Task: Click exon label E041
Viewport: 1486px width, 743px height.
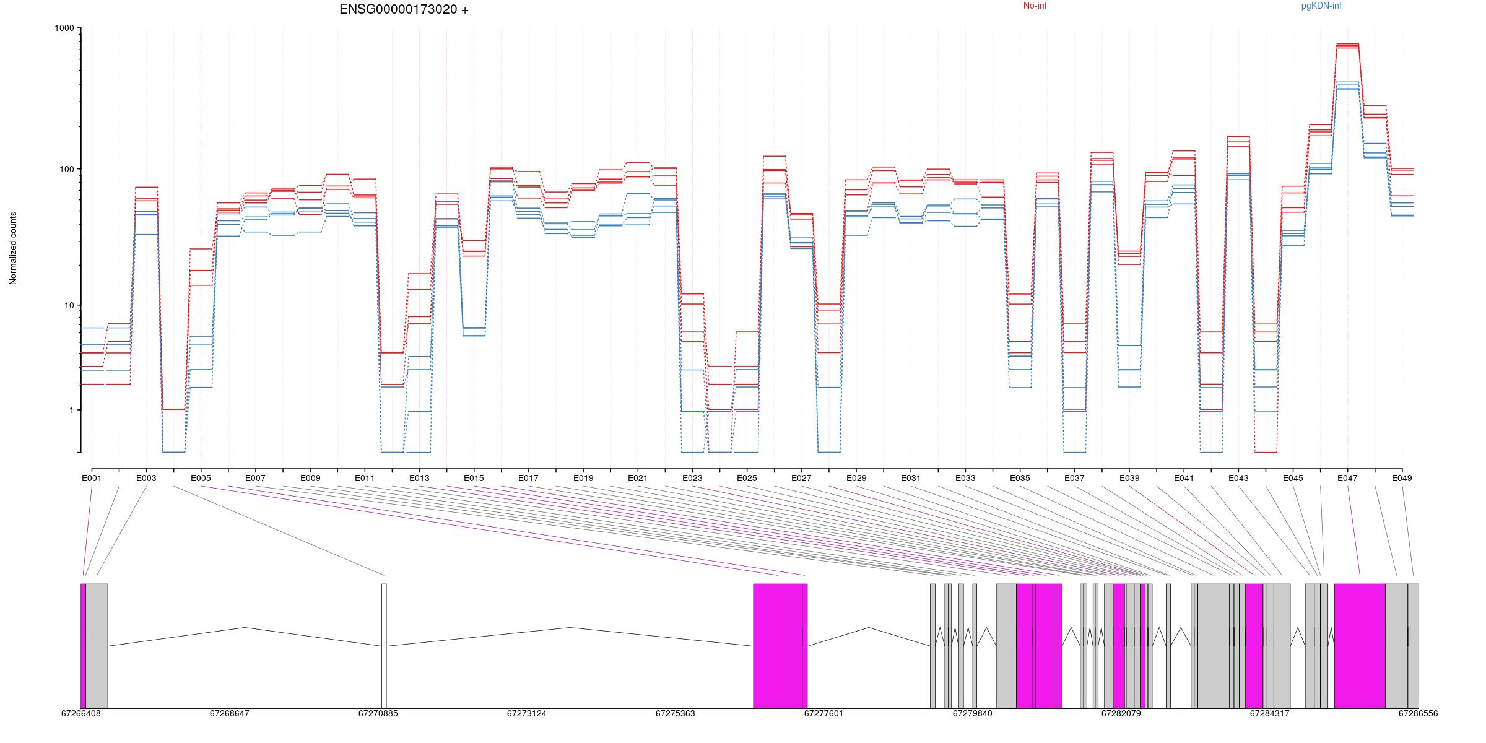Action: [1184, 478]
